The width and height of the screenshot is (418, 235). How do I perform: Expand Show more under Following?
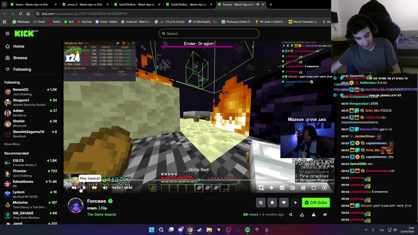(x=12, y=144)
